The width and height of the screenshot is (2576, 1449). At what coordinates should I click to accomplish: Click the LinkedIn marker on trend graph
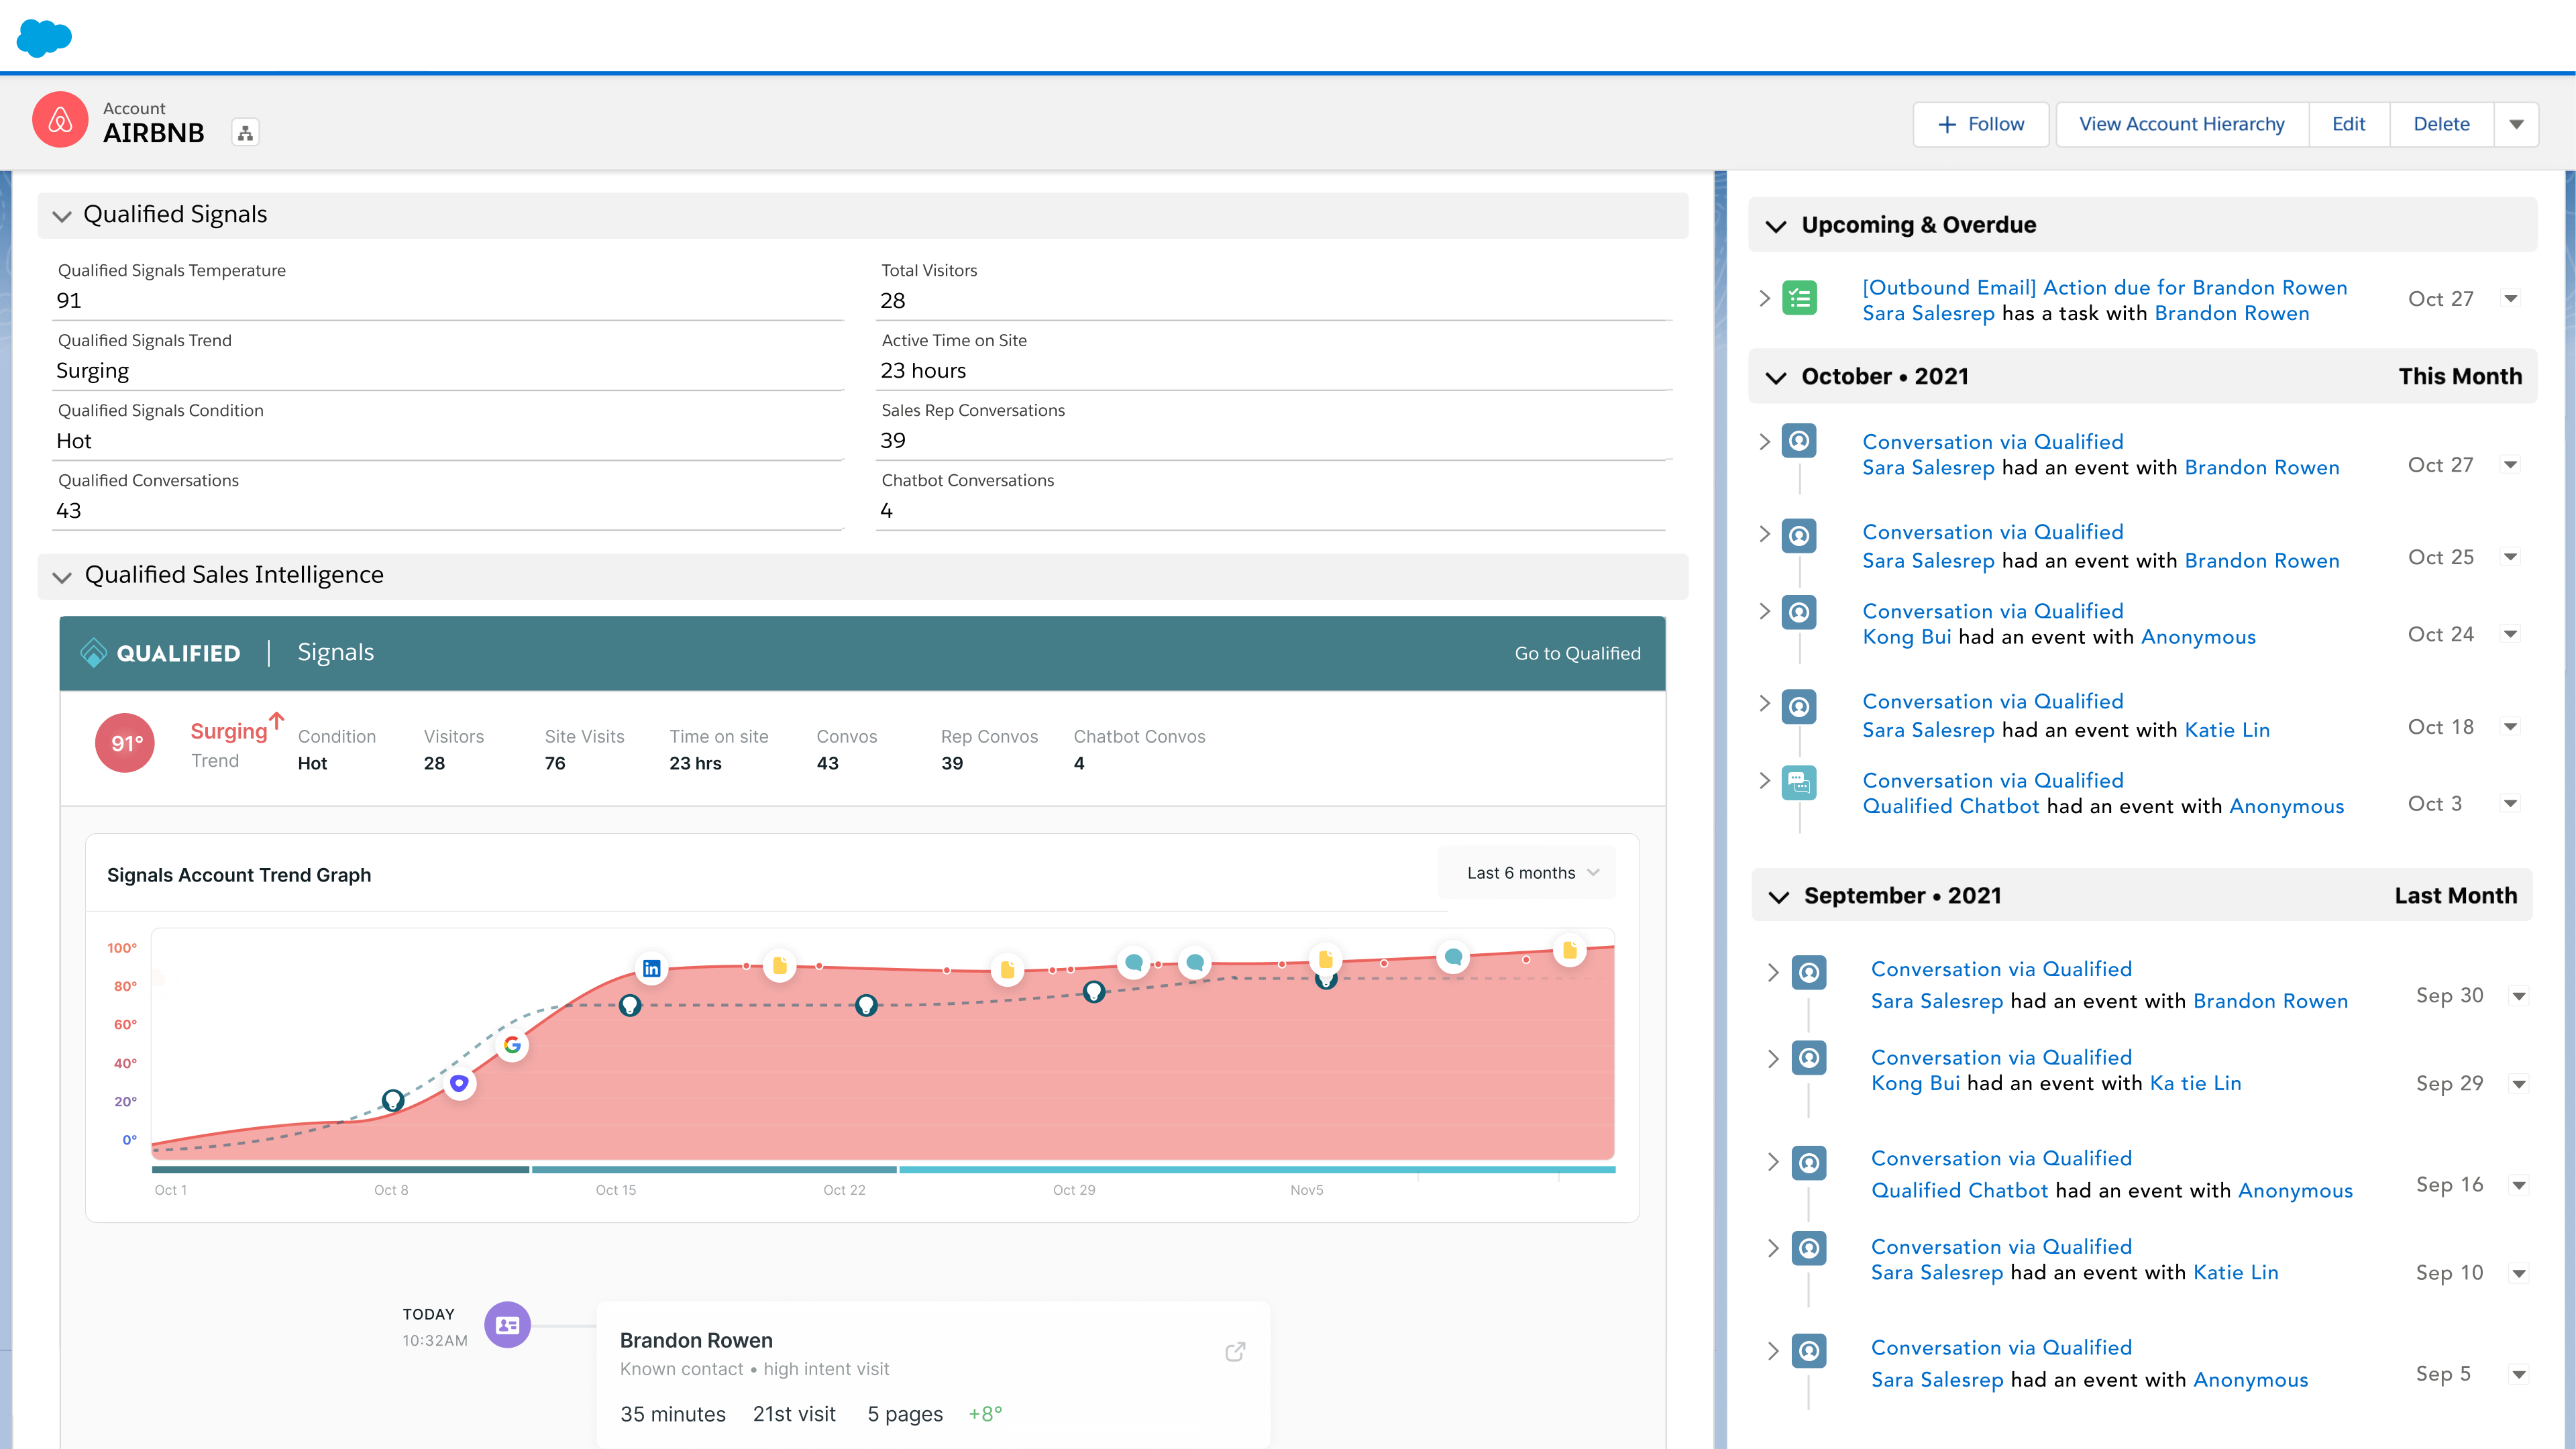[x=651, y=968]
